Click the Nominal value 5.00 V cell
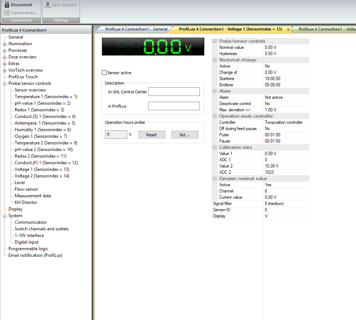This screenshot has height=320, width=356. [x=286, y=47]
